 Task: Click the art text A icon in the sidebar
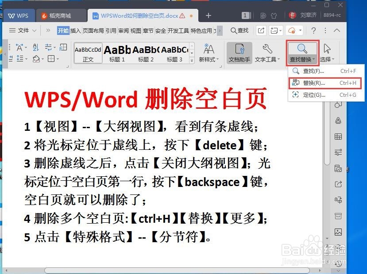click(x=338, y=121)
